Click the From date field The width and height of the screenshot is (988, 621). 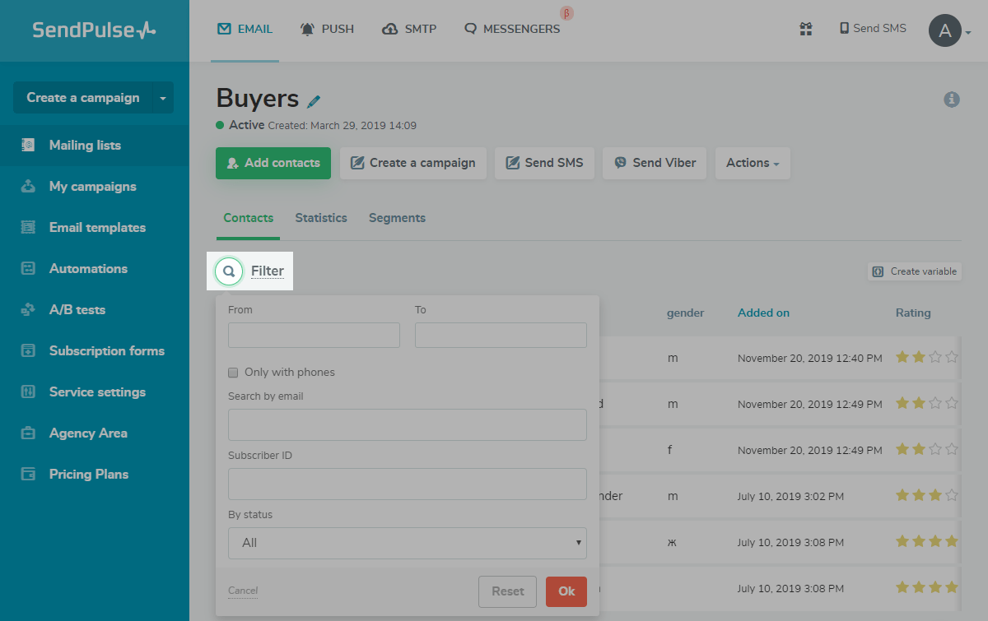coord(314,335)
